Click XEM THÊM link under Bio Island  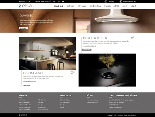(26, 85)
